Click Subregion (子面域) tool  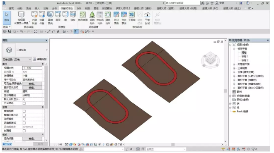pos(132,16)
